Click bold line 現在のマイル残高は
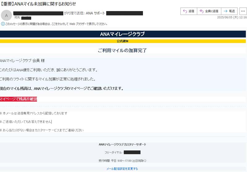Viewport: 247px width, 172px height. pos(61,89)
